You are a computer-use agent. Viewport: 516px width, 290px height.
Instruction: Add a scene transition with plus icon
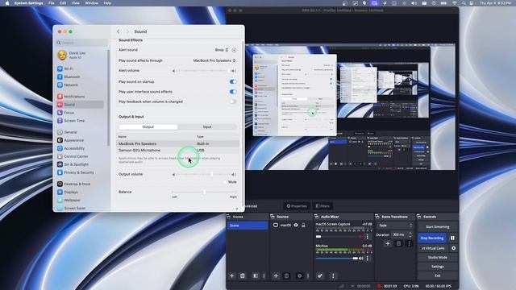[388, 243]
